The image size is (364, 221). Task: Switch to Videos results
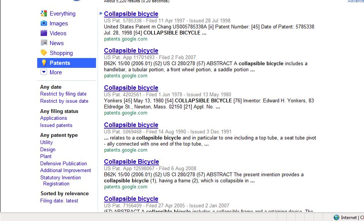pos(58,33)
